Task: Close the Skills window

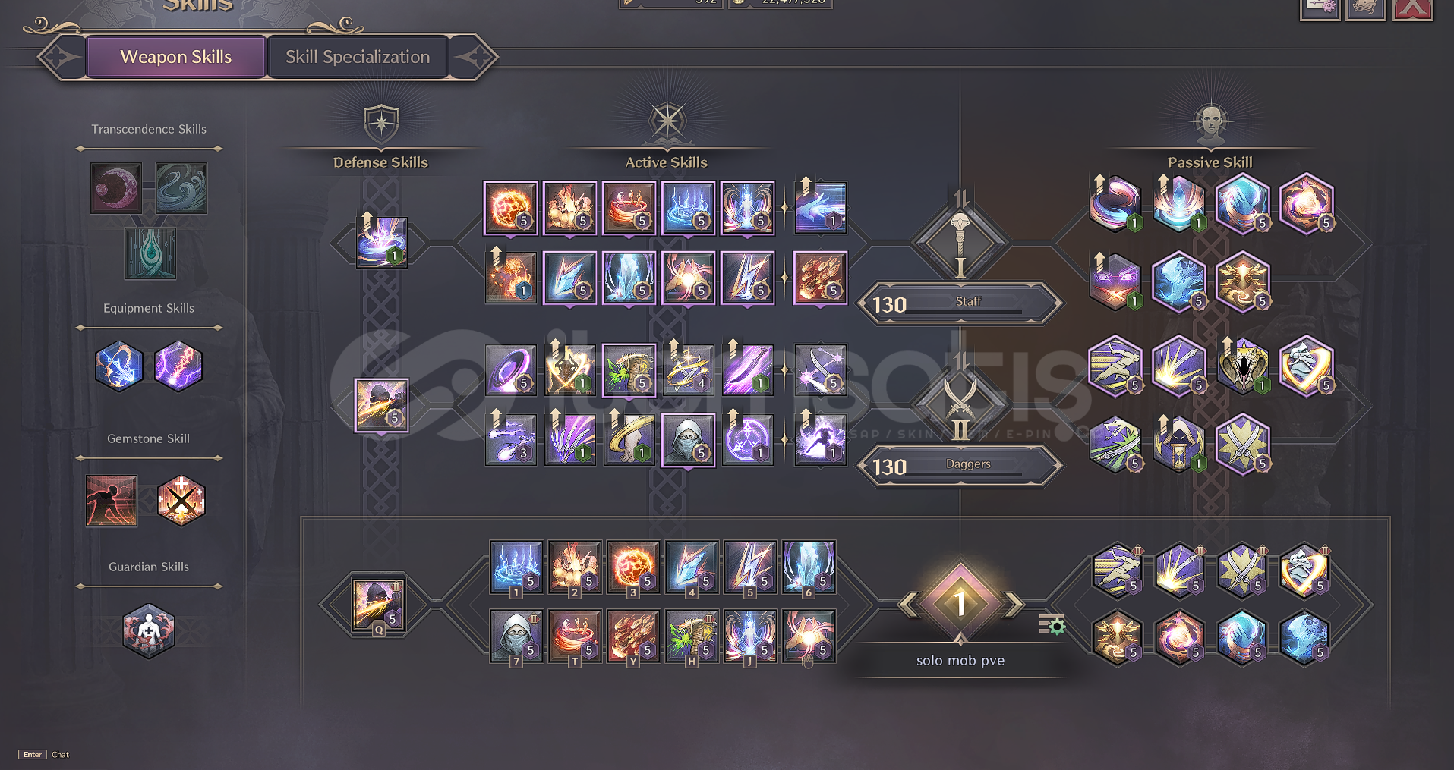Action: click(1412, 8)
